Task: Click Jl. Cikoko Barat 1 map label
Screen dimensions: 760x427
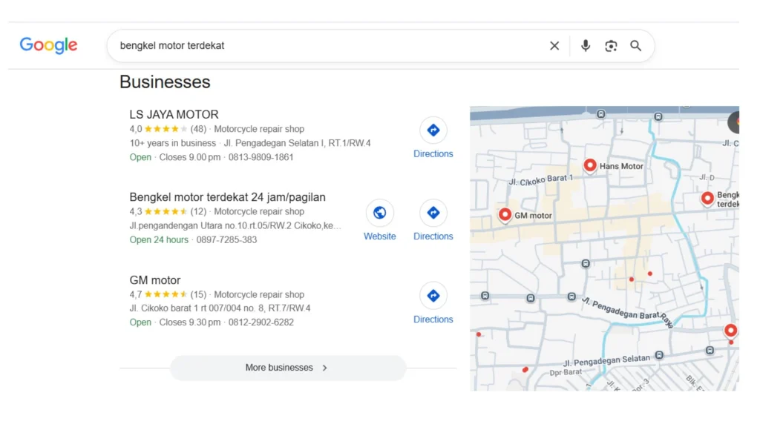Action: [x=540, y=180]
